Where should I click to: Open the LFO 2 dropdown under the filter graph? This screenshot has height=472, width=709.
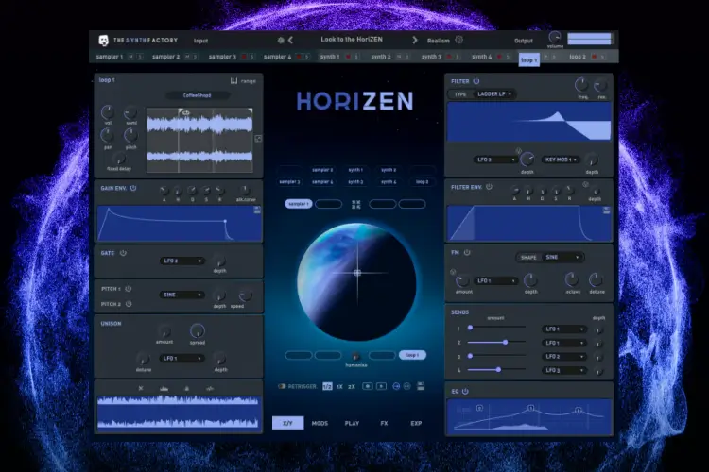pyautogui.click(x=495, y=160)
